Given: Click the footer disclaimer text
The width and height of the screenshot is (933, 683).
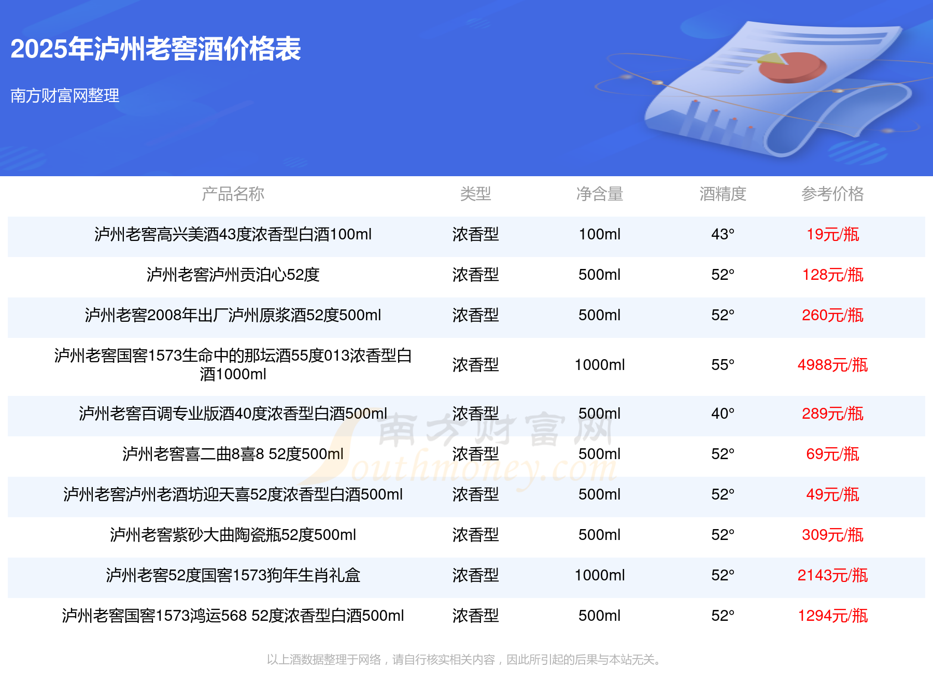Looking at the screenshot, I should [x=465, y=659].
